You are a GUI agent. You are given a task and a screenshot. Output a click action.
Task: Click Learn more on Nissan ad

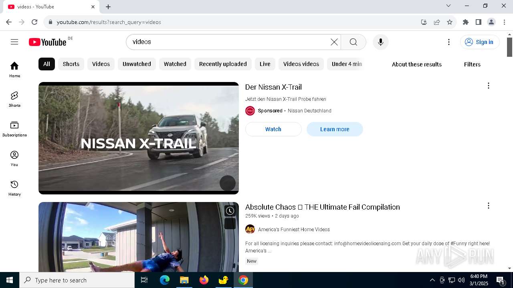pyautogui.click(x=335, y=129)
